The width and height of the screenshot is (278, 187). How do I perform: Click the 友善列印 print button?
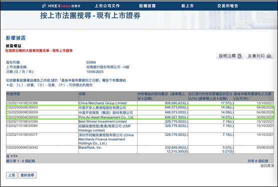click(x=259, y=56)
